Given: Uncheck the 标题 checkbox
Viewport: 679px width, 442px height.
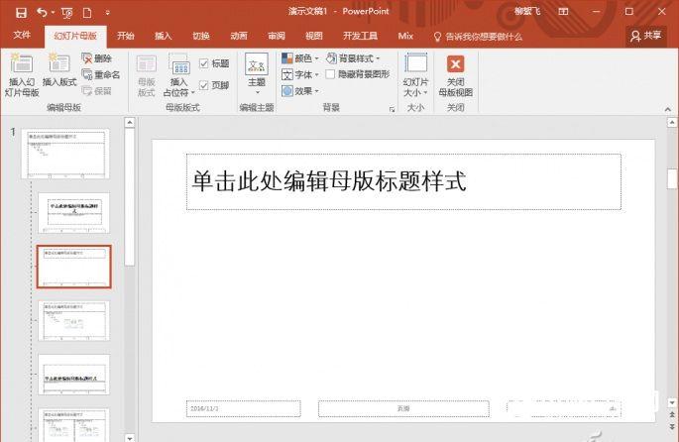Looking at the screenshot, I should pyautogui.click(x=203, y=63).
